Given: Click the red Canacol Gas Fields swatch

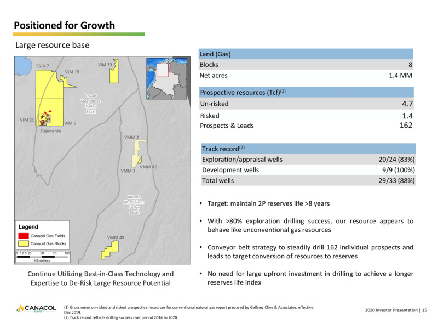Looking at the screenshot, I should tap(24, 236).
